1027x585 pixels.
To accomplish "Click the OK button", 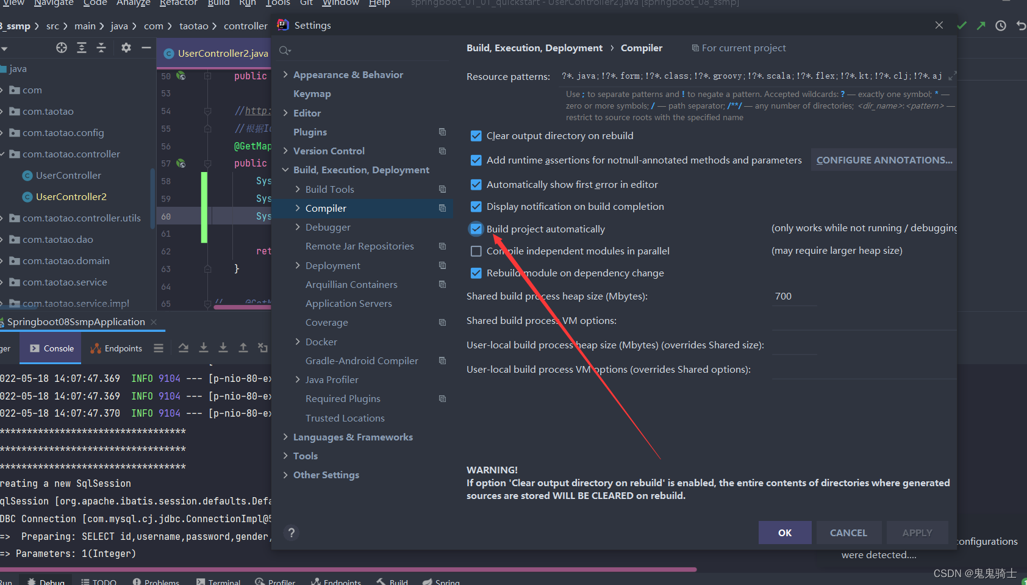I will tap(785, 533).
